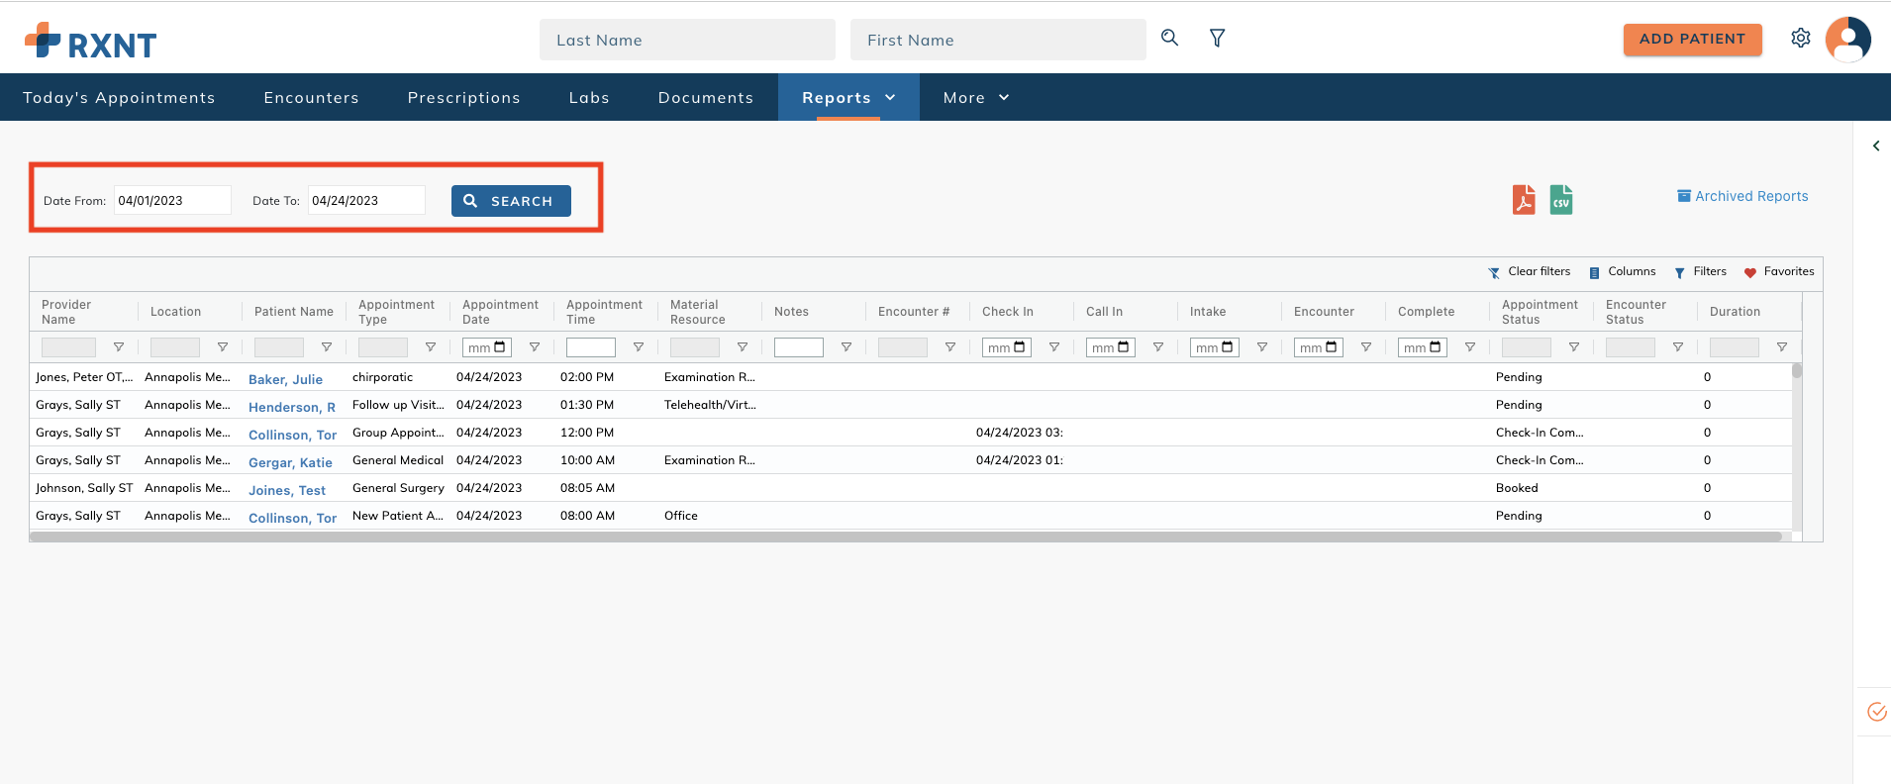The image size is (1891, 784).
Task: Open filter icon for Call In column
Action: pos(1158,347)
